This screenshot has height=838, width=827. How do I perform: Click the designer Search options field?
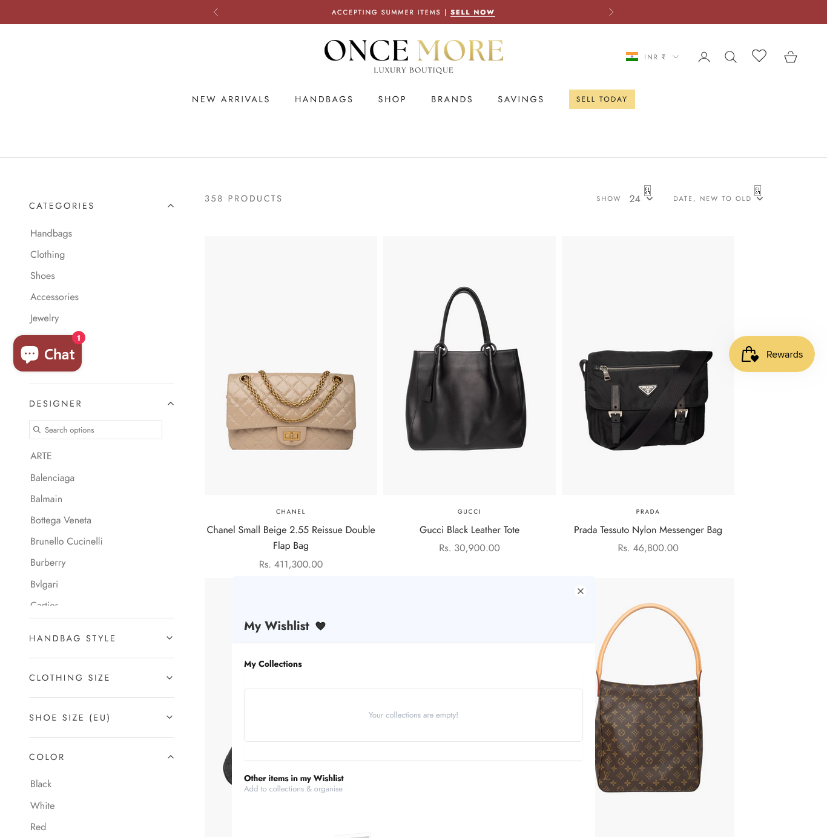[x=96, y=430]
